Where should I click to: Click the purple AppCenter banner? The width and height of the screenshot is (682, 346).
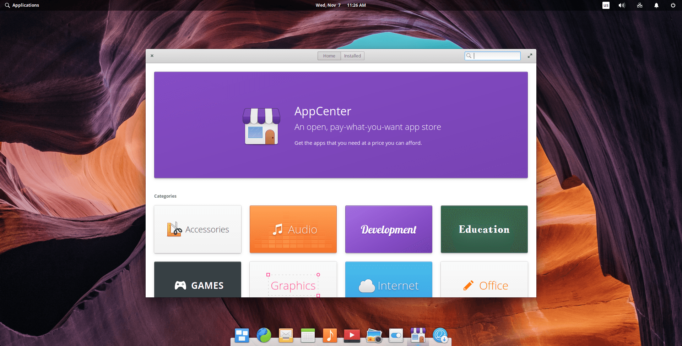click(x=341, y=125)
